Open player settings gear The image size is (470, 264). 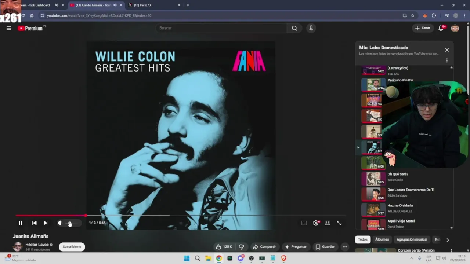pyautogui.click(x=316, y=223)
